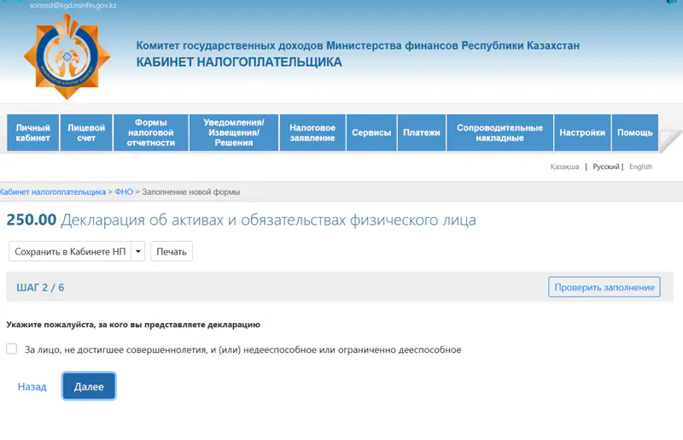683x440 pixels.
Task: Switch language to Қазақша
Action: pyautogui.click(x=564, y=167)
